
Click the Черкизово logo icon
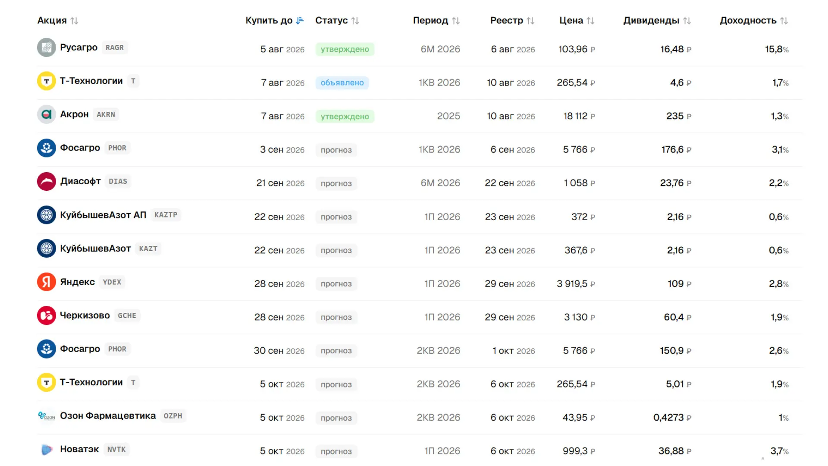tap(47, 315)
